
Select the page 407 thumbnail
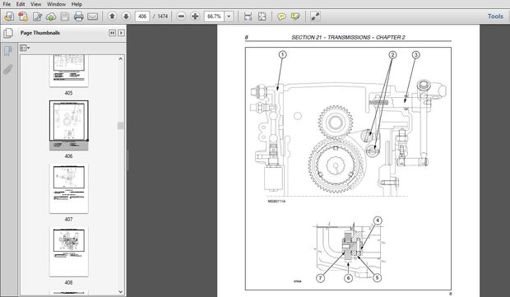pyautogui.click(x=68, y=188)
